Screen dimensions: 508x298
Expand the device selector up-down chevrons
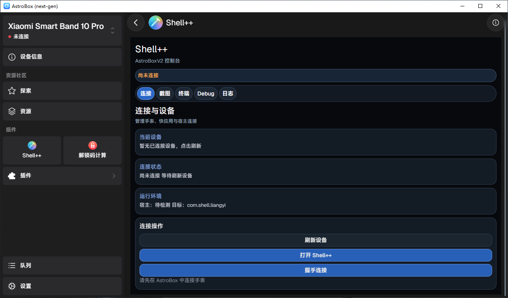(113, 31)
